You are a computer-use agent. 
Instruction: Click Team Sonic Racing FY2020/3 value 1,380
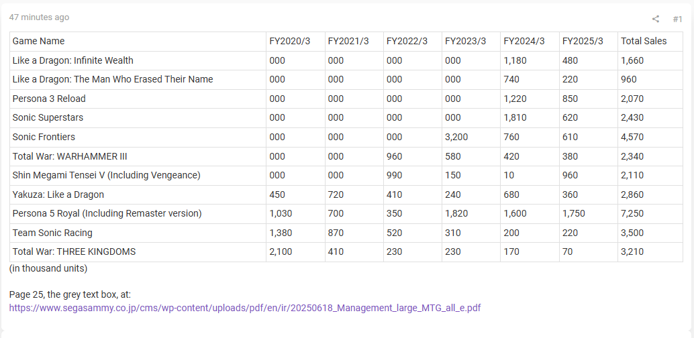click(295, 233)
